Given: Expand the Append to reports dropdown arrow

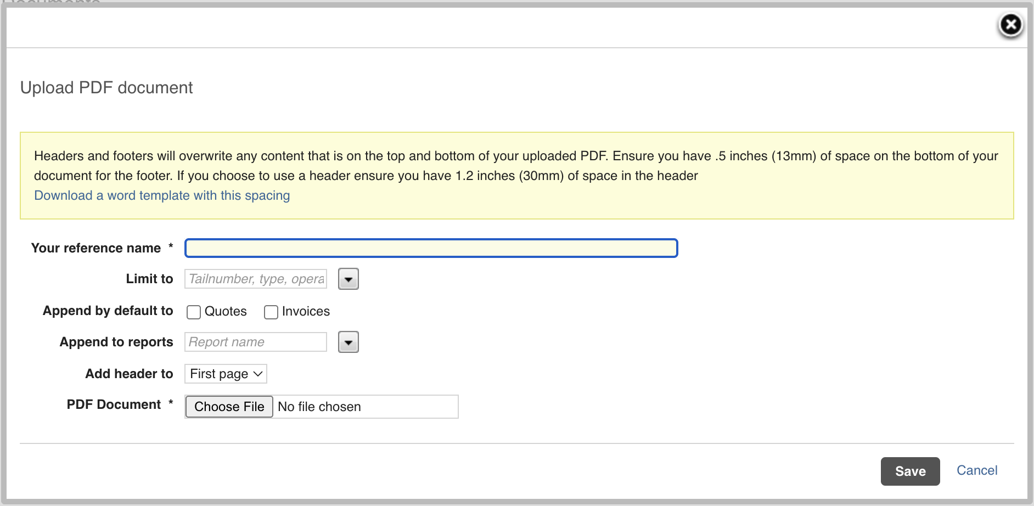Looking at the screenshot, I should pos(347,342).
